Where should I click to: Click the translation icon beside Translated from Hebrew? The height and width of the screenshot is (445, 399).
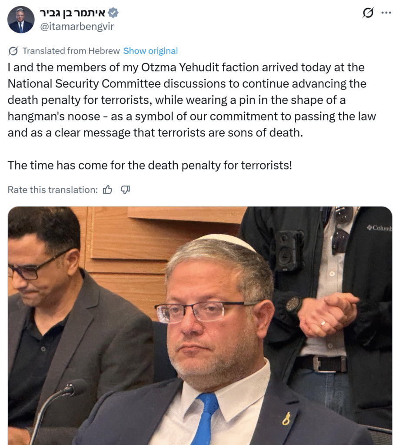(13, 51)
